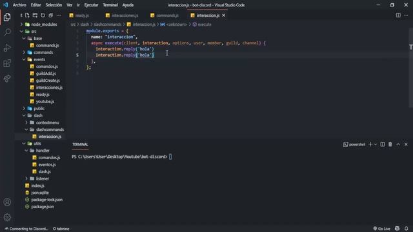Create a new folder in Explorer toolbar

(35, 15)
